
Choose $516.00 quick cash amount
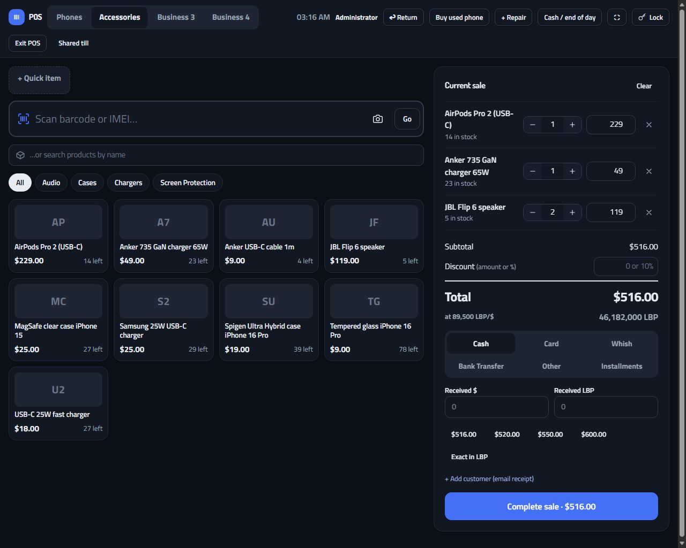pyautogui.click(x=464, y=434)
